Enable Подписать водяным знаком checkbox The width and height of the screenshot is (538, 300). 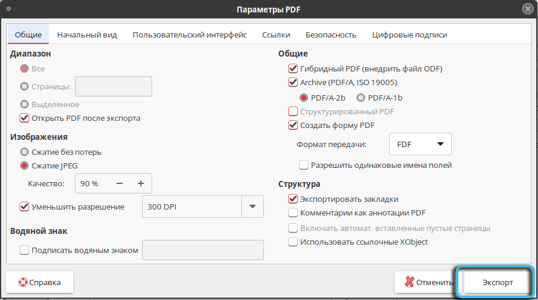pyautogui.click(x=24, y=250)
